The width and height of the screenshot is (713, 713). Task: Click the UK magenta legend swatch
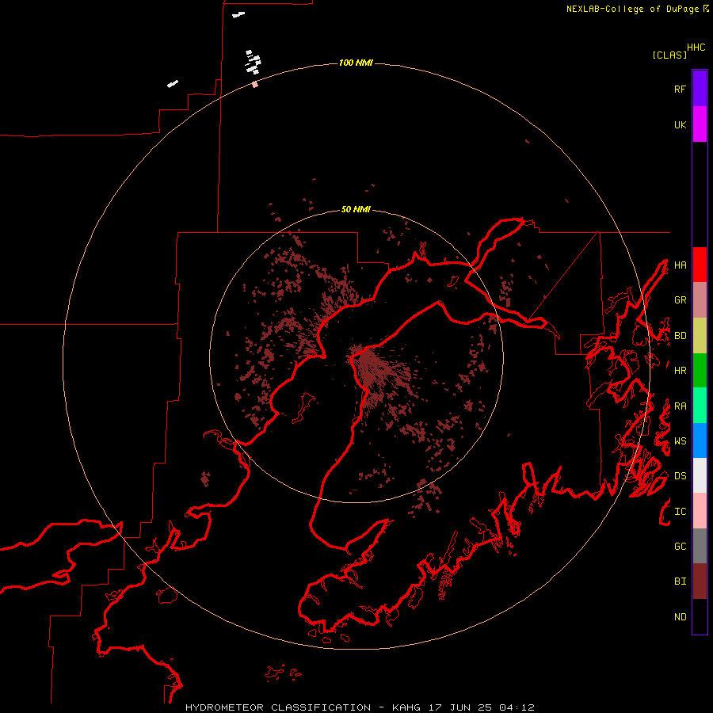(x=700, y=124)
